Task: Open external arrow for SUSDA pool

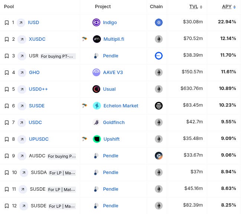Action: 24,173
